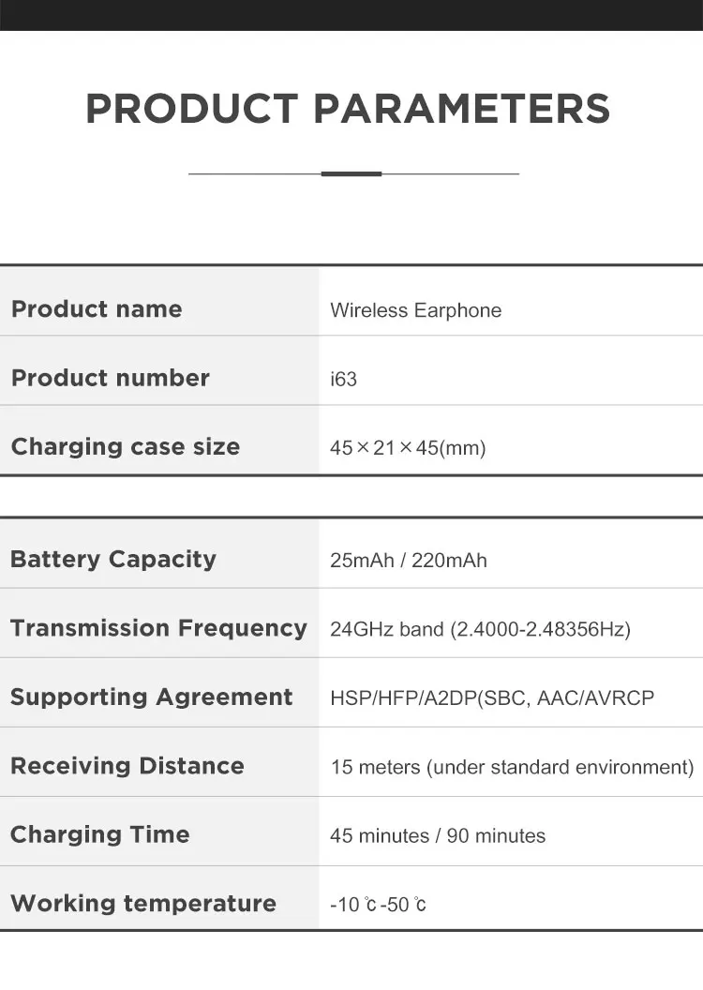Click the PRODUCT PARAMETERS heading

tap(348, 109)
